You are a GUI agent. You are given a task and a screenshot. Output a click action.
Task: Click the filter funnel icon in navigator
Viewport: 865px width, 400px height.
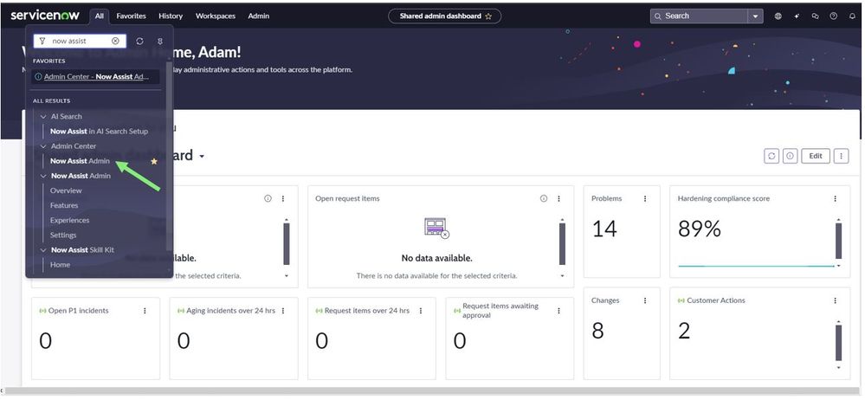(42, 41)
